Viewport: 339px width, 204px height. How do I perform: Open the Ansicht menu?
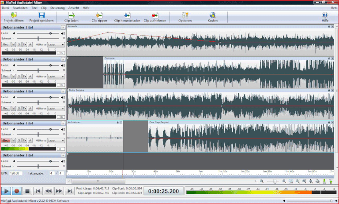point(74,8)
